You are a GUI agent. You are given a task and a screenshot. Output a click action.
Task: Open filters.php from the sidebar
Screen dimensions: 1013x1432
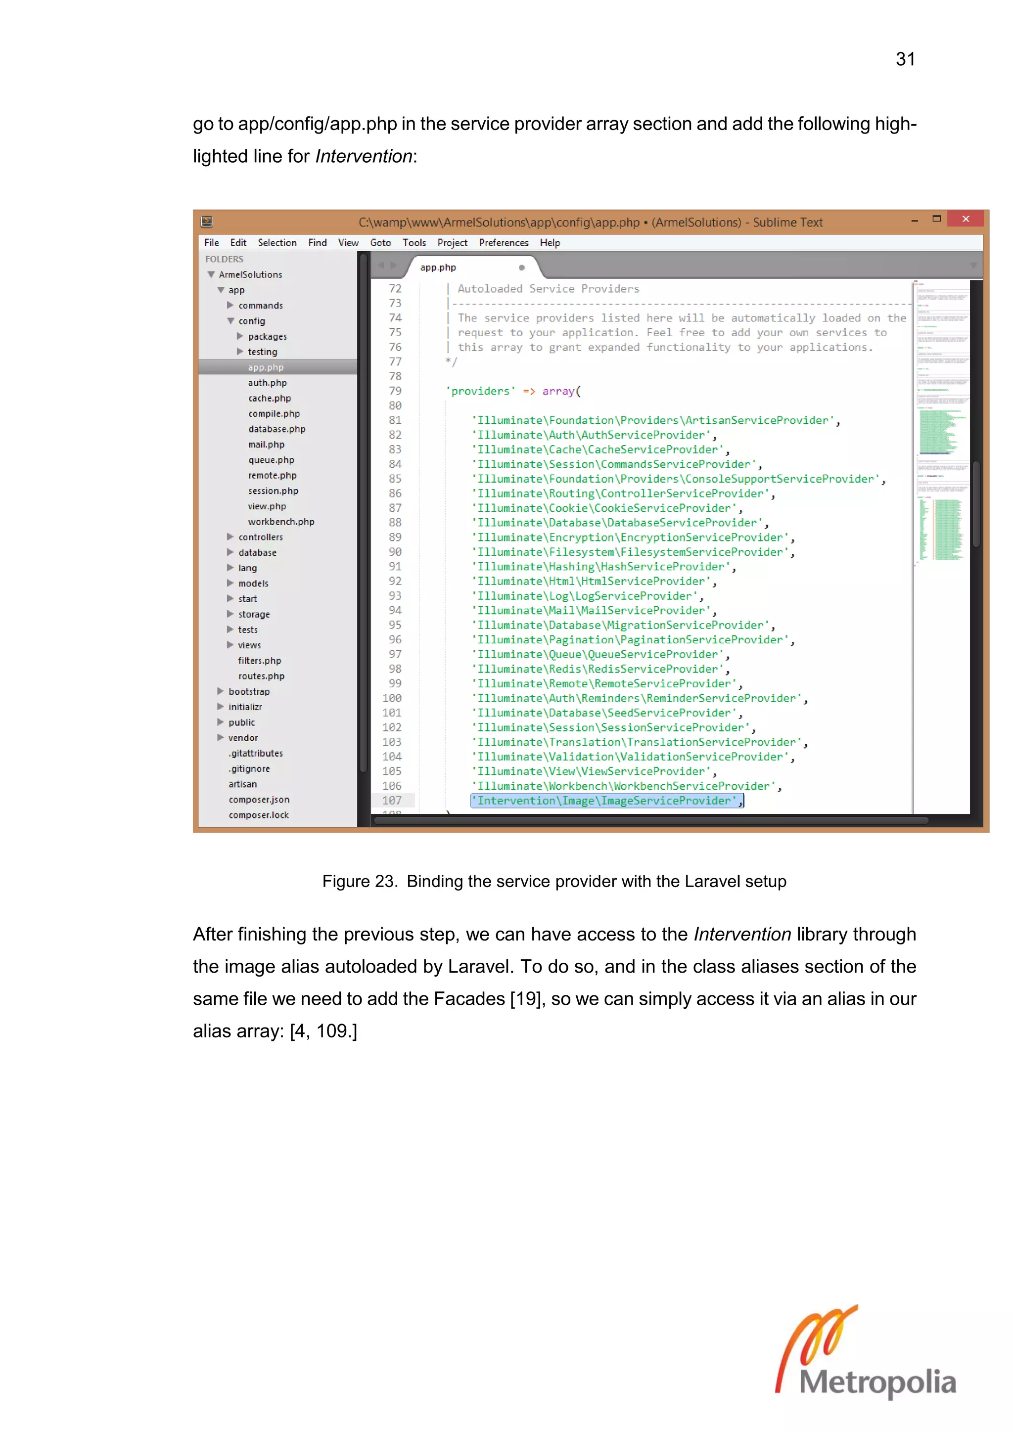(260, 661)
